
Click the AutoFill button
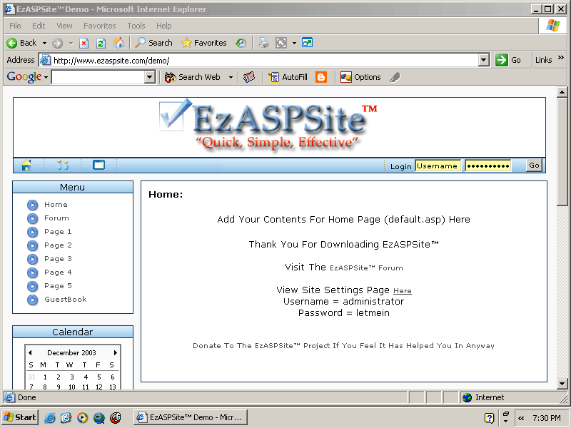[x=288, y=77]
